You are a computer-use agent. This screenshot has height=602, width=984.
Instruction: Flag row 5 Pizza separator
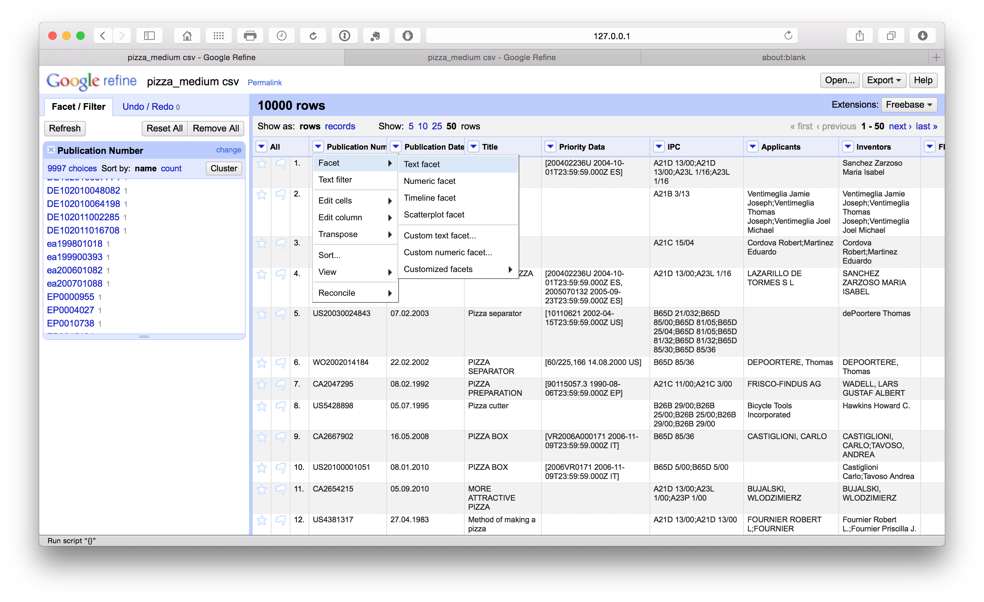tap(281, 314)
